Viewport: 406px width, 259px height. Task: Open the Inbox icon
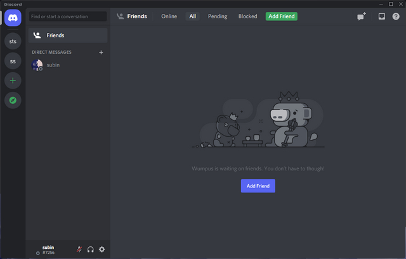tap(382, 16)
